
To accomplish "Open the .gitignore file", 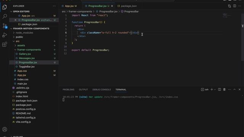I will tap(21, 92).
